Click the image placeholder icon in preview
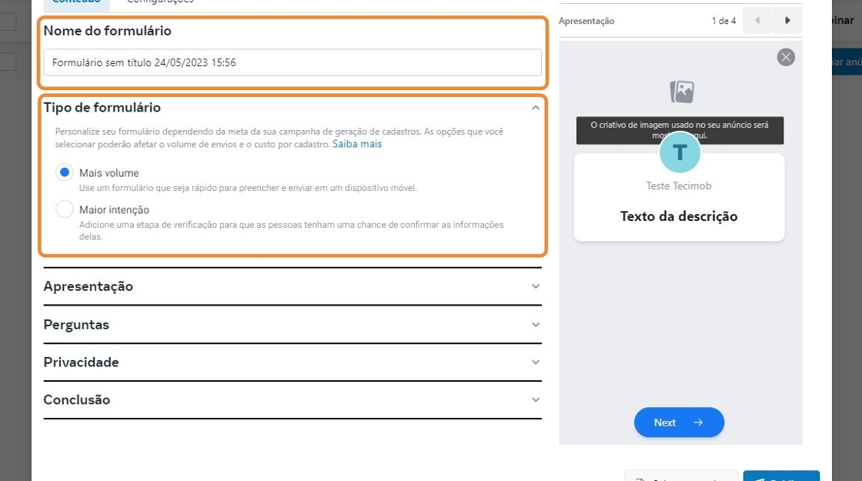Image resolution: width=862 pixels, height=481 pixels. 682,92
